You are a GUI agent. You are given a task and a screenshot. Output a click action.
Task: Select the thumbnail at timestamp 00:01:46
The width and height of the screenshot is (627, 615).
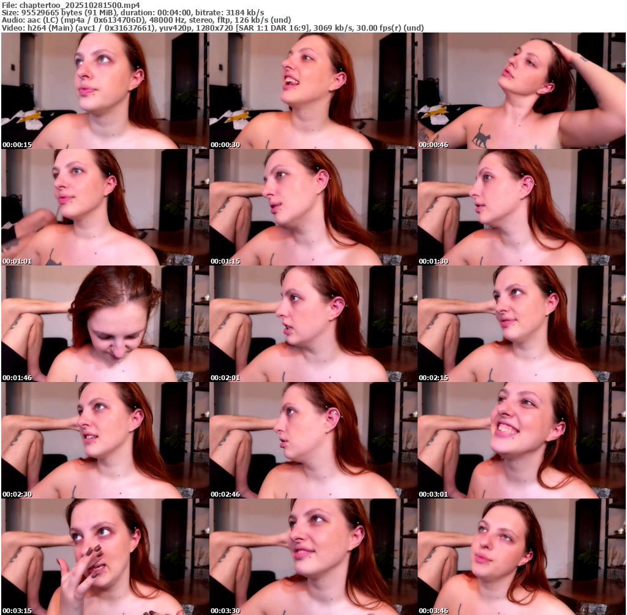tap(105, 324)
